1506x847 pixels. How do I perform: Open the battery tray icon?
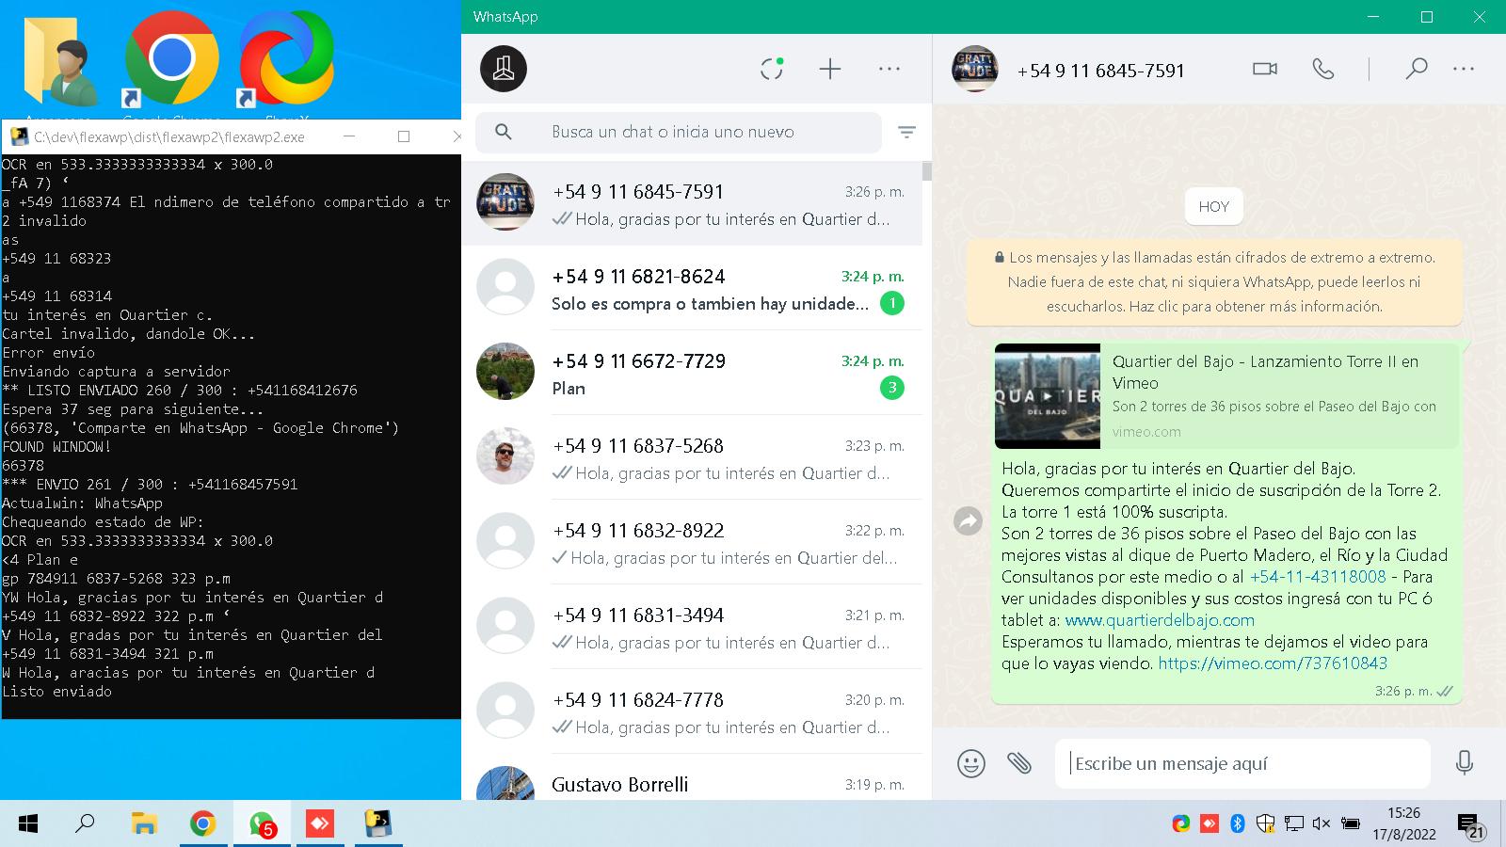1350,823
